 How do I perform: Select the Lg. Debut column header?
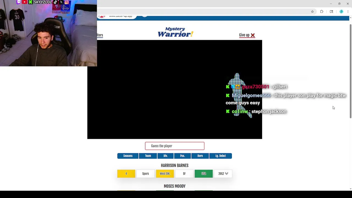[x=221, y=156]
